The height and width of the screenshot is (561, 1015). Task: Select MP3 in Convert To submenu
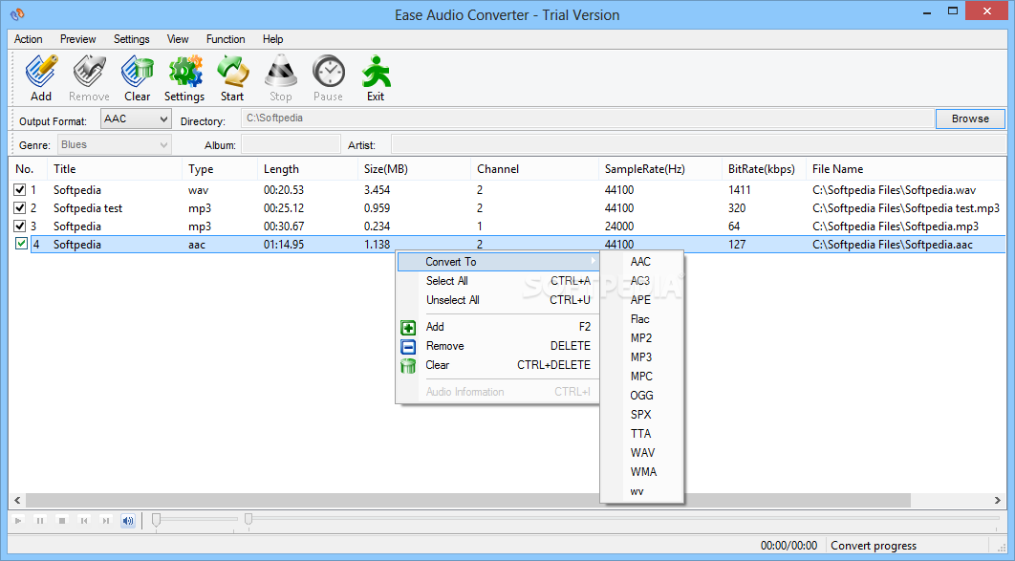[641, 357]
